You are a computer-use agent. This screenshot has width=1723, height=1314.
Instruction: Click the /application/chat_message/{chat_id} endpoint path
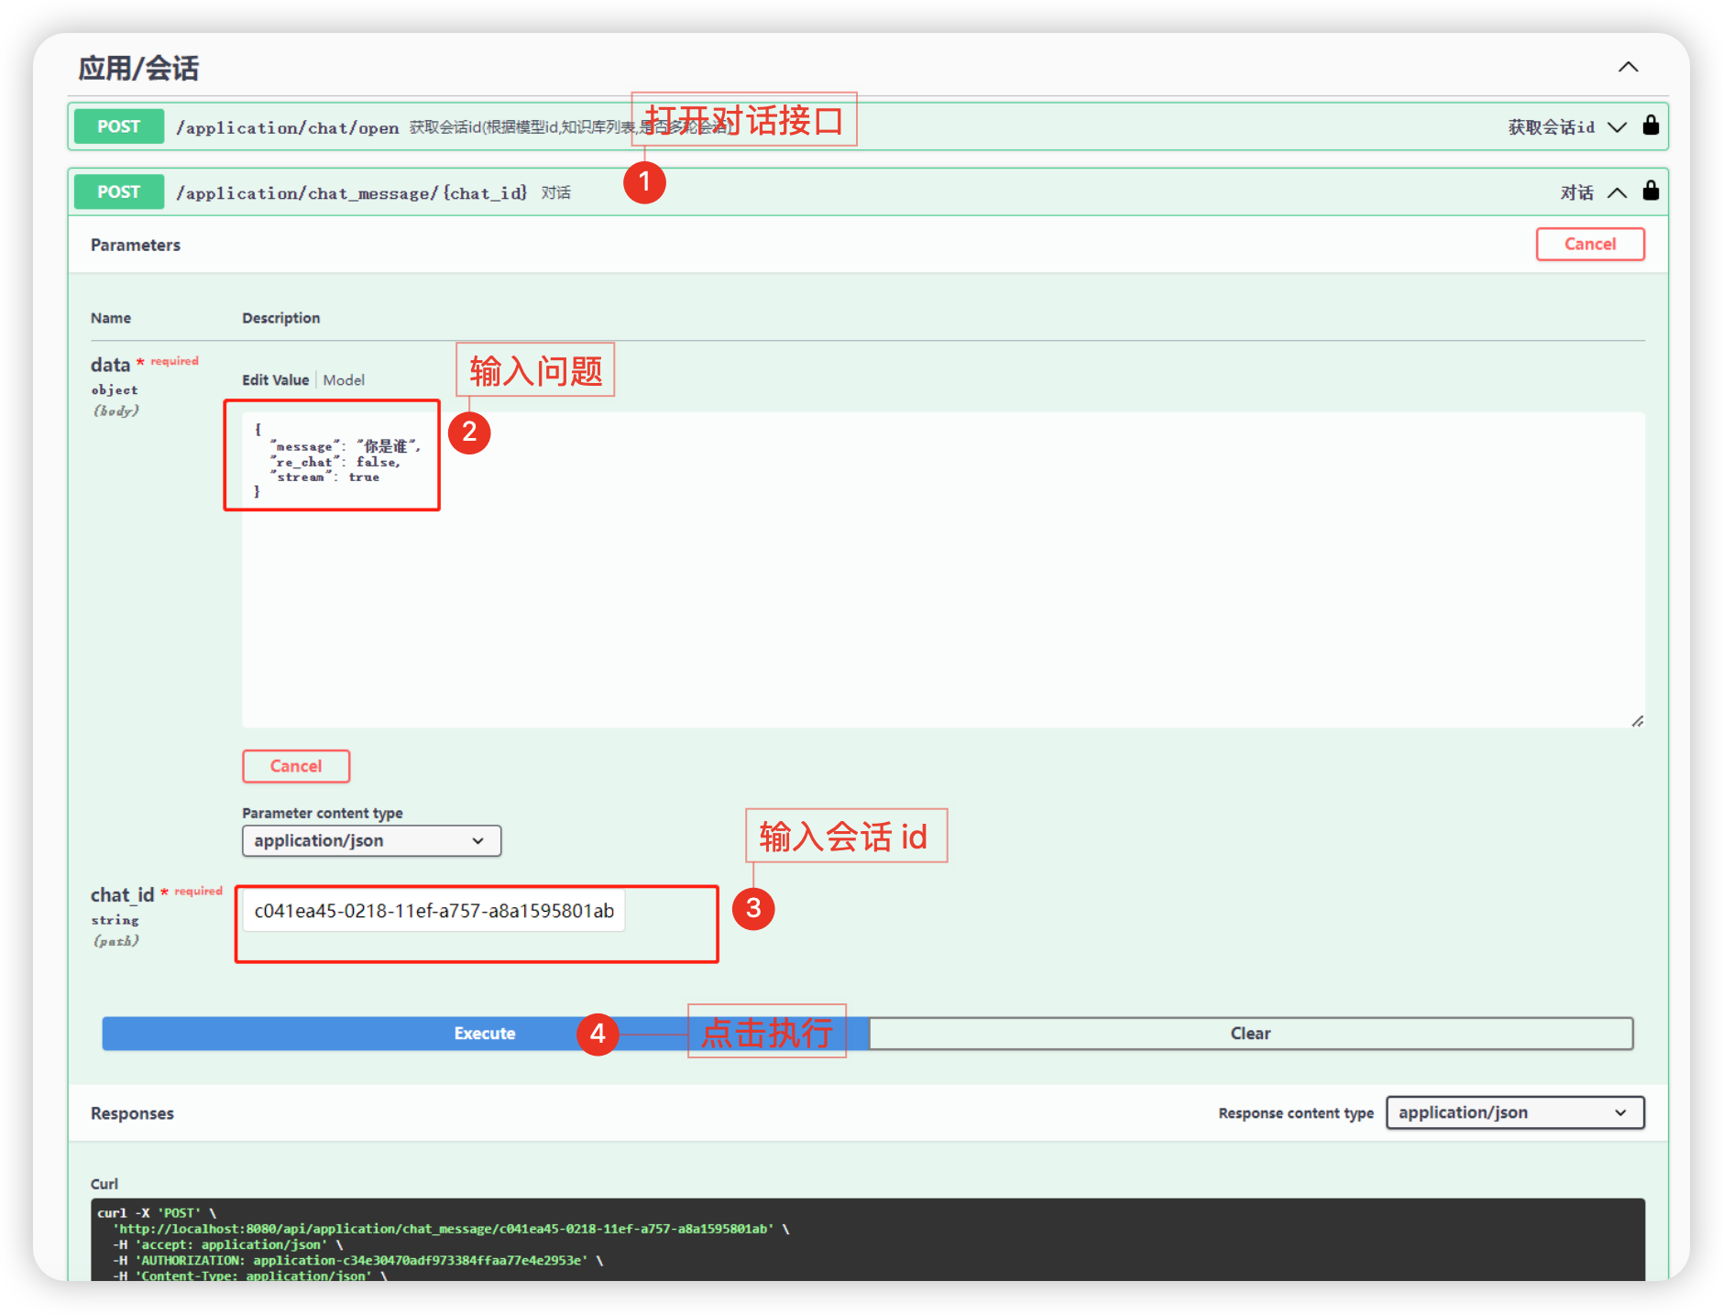pyautogui.click(x=352, y=192)
